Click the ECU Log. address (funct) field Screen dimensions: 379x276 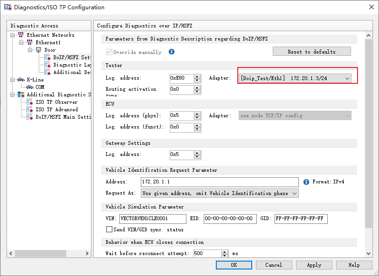click(x=182, y=127)
